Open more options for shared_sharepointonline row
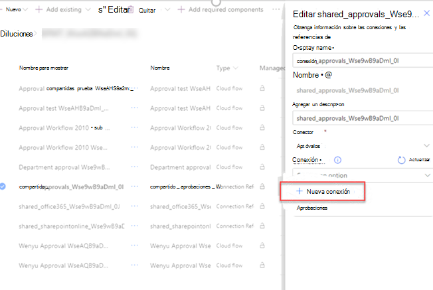 pos(135,226)
